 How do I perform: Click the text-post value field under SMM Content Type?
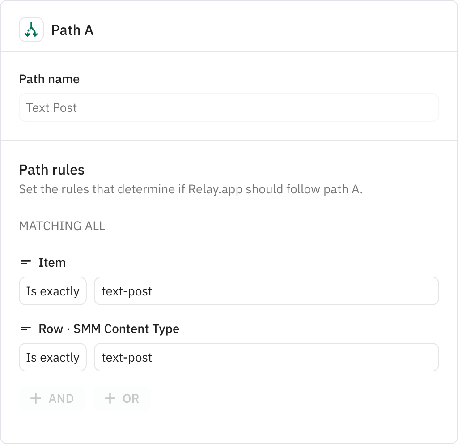point(267,357)
